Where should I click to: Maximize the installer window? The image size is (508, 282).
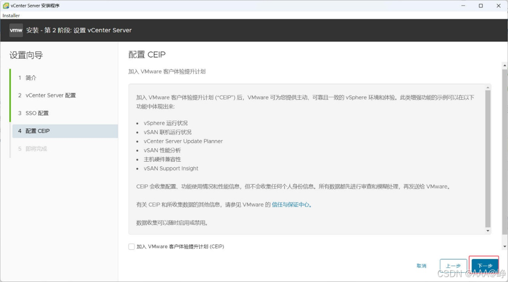[481, 5]
